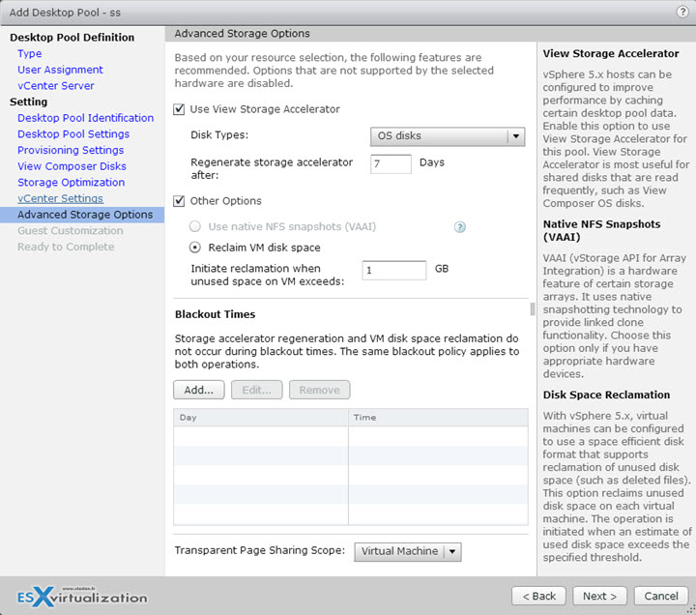
Task: Click the Remove blackout time button
Action: click(x=320, y=390)
